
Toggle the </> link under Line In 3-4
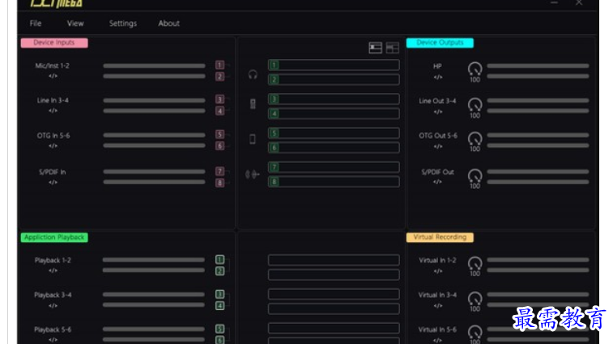click(53, 111)
